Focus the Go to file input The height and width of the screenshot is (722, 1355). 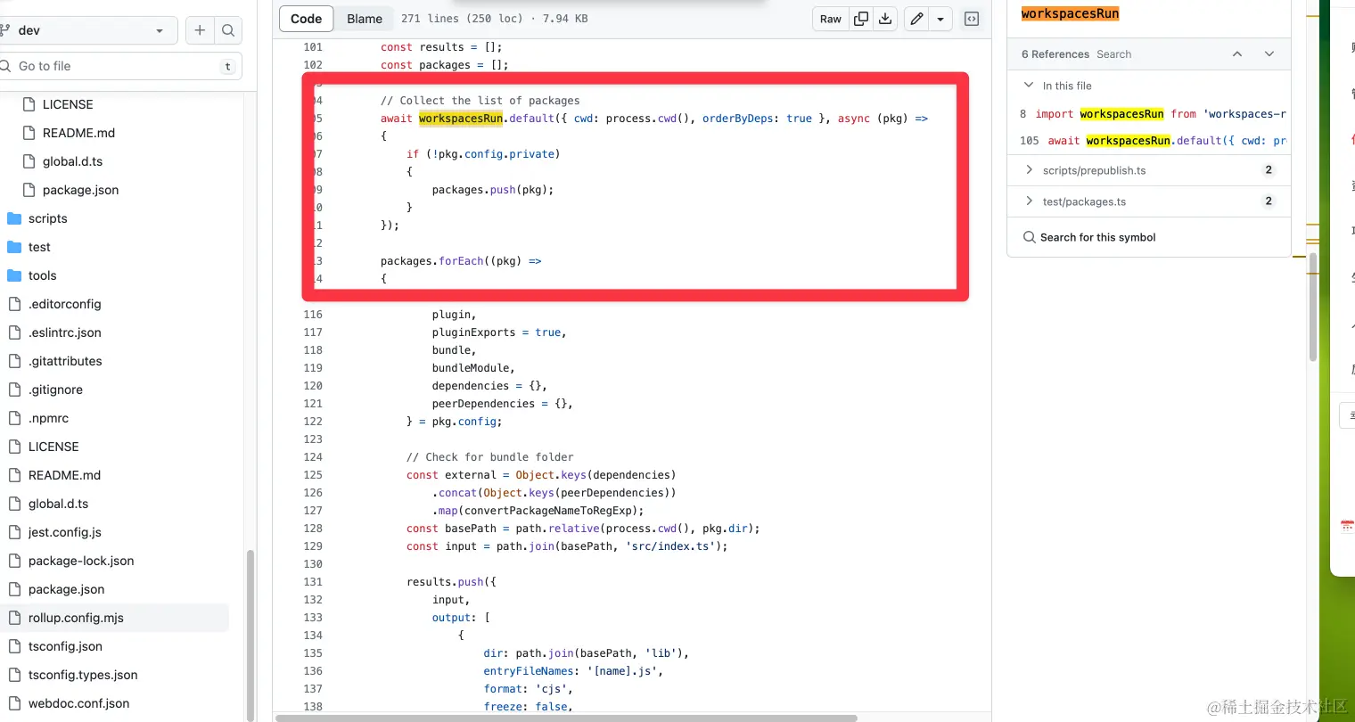click(x=119, y=66)
